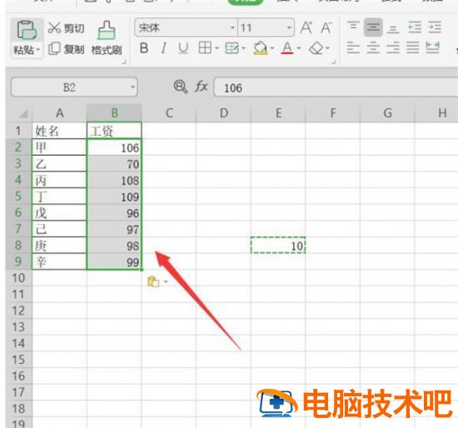Viewport: 458px width, 428px height.
Task: Decrease font size with smaller A icon
Action: click(x=326, y=27)
